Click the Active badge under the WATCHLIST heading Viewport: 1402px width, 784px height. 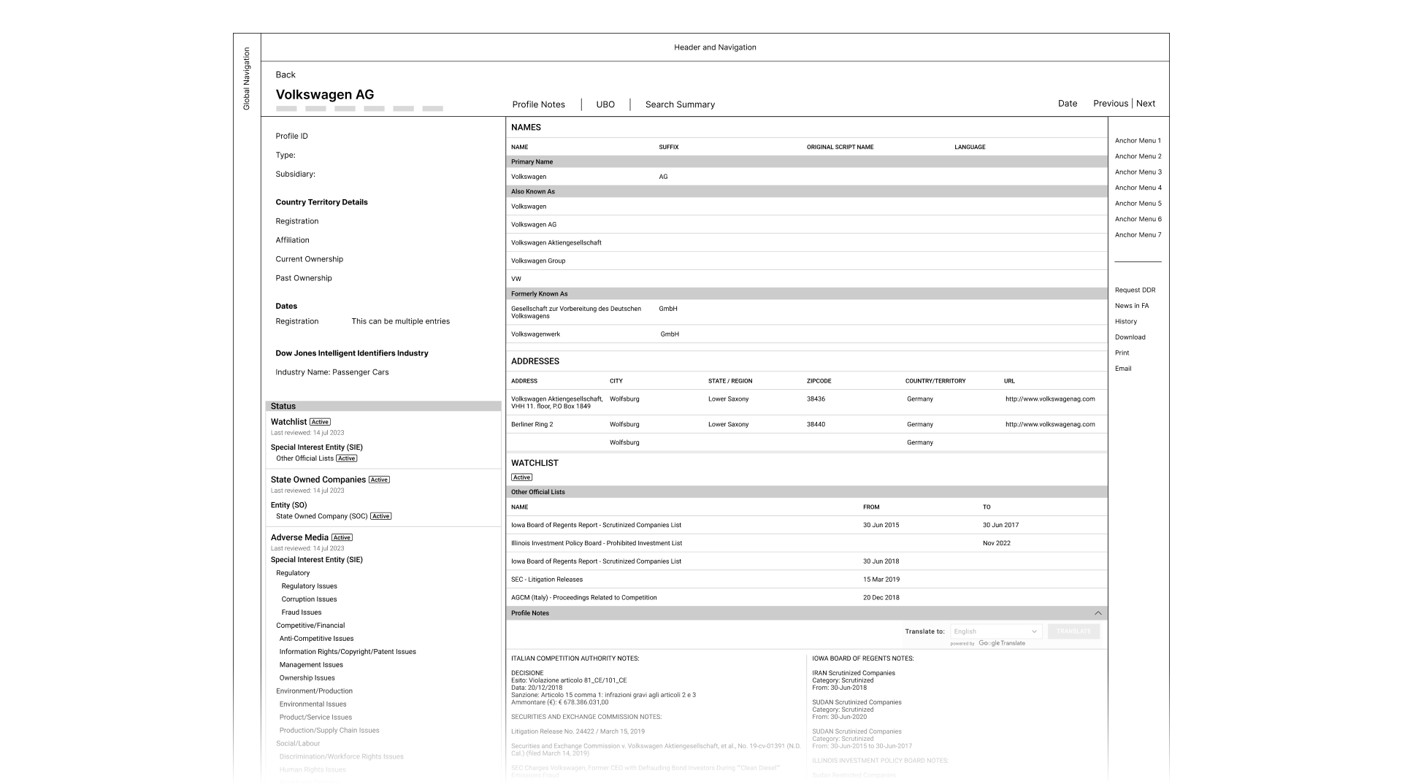(x=521, y=477)
